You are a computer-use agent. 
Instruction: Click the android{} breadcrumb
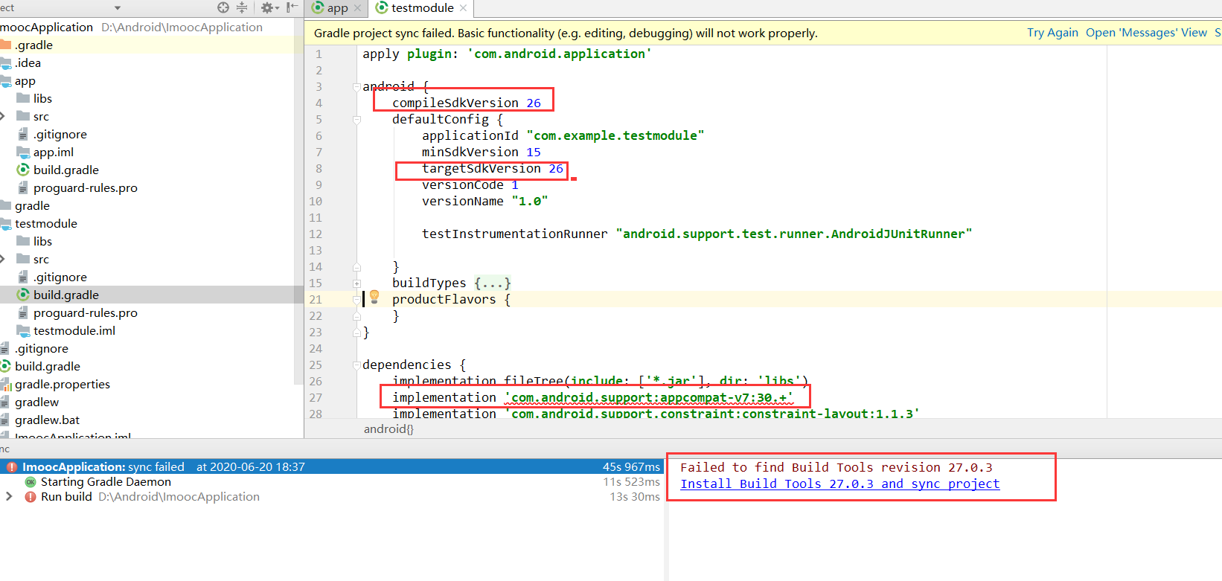point(388,428)
